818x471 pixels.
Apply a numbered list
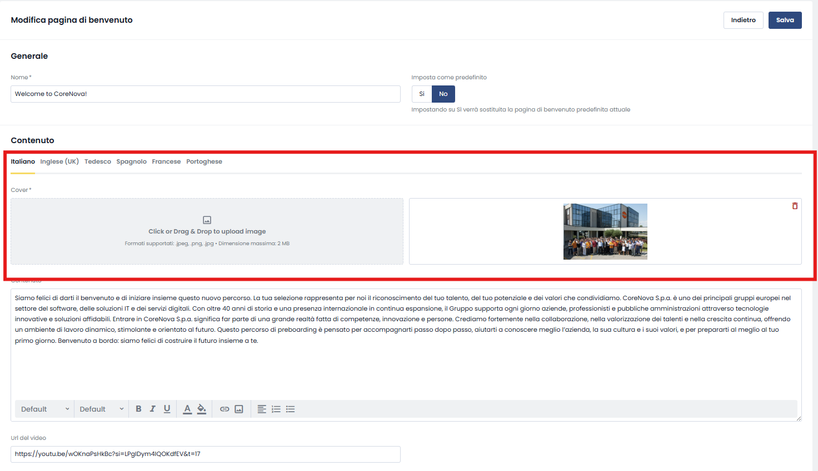(x=276, y=409)
